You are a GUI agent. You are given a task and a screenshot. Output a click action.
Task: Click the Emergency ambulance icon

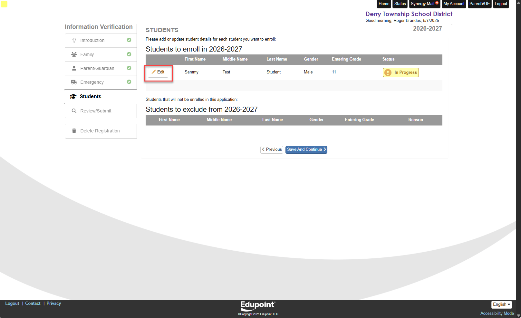tap(74, 82)
